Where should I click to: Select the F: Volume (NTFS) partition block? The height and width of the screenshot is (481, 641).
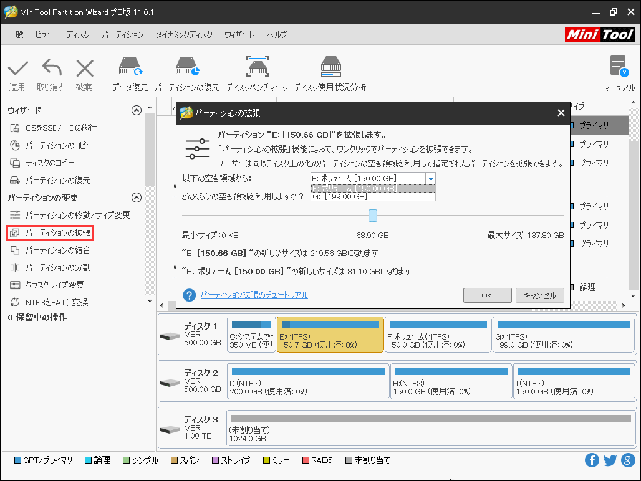coord(438,335)
